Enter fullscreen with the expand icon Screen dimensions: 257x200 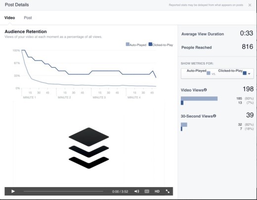point(168,191)
